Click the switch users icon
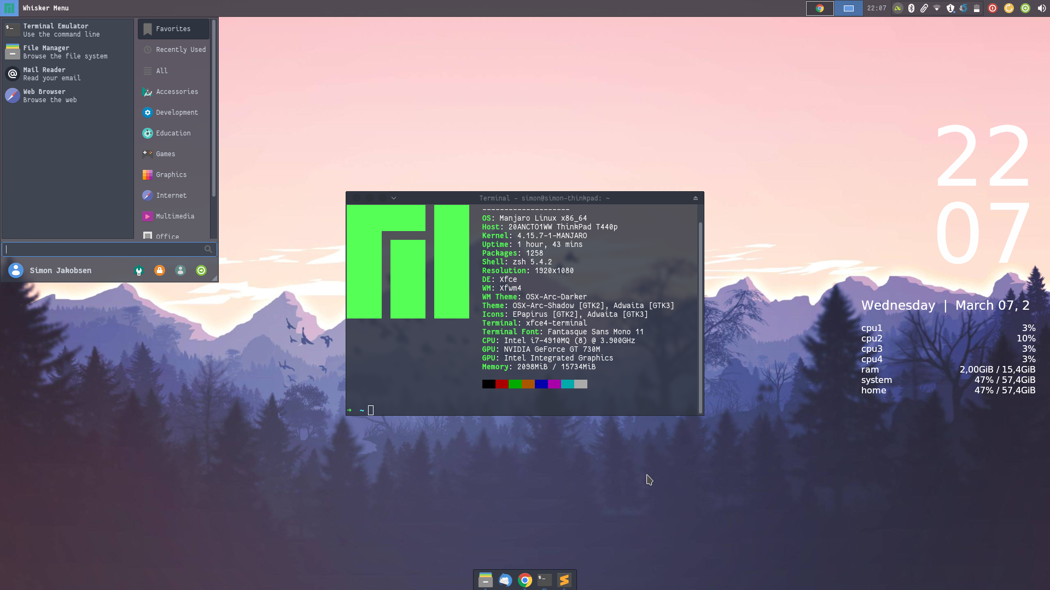 tap(180, 270)
